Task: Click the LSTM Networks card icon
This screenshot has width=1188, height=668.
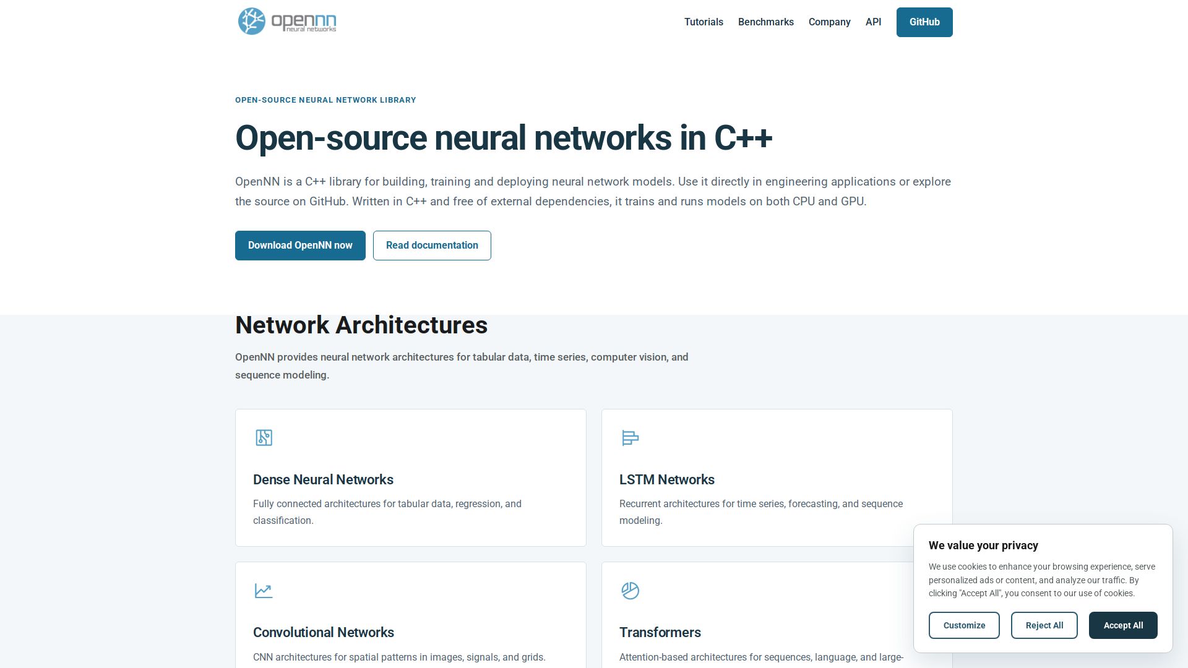Action: (x=630, y=438)
